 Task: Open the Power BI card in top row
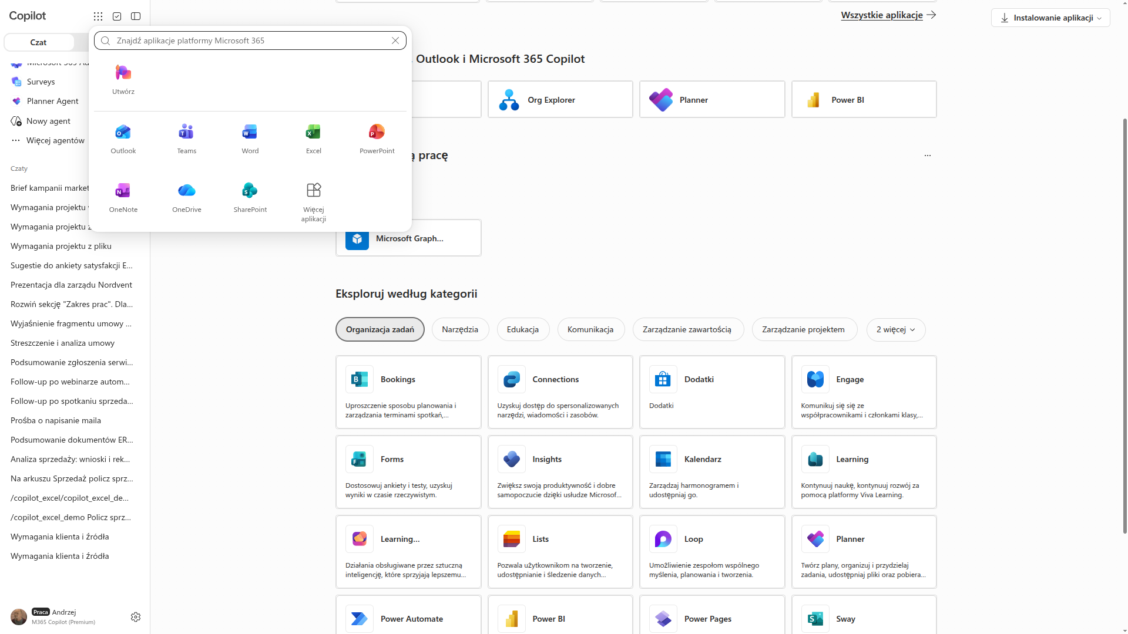point(864,100)
